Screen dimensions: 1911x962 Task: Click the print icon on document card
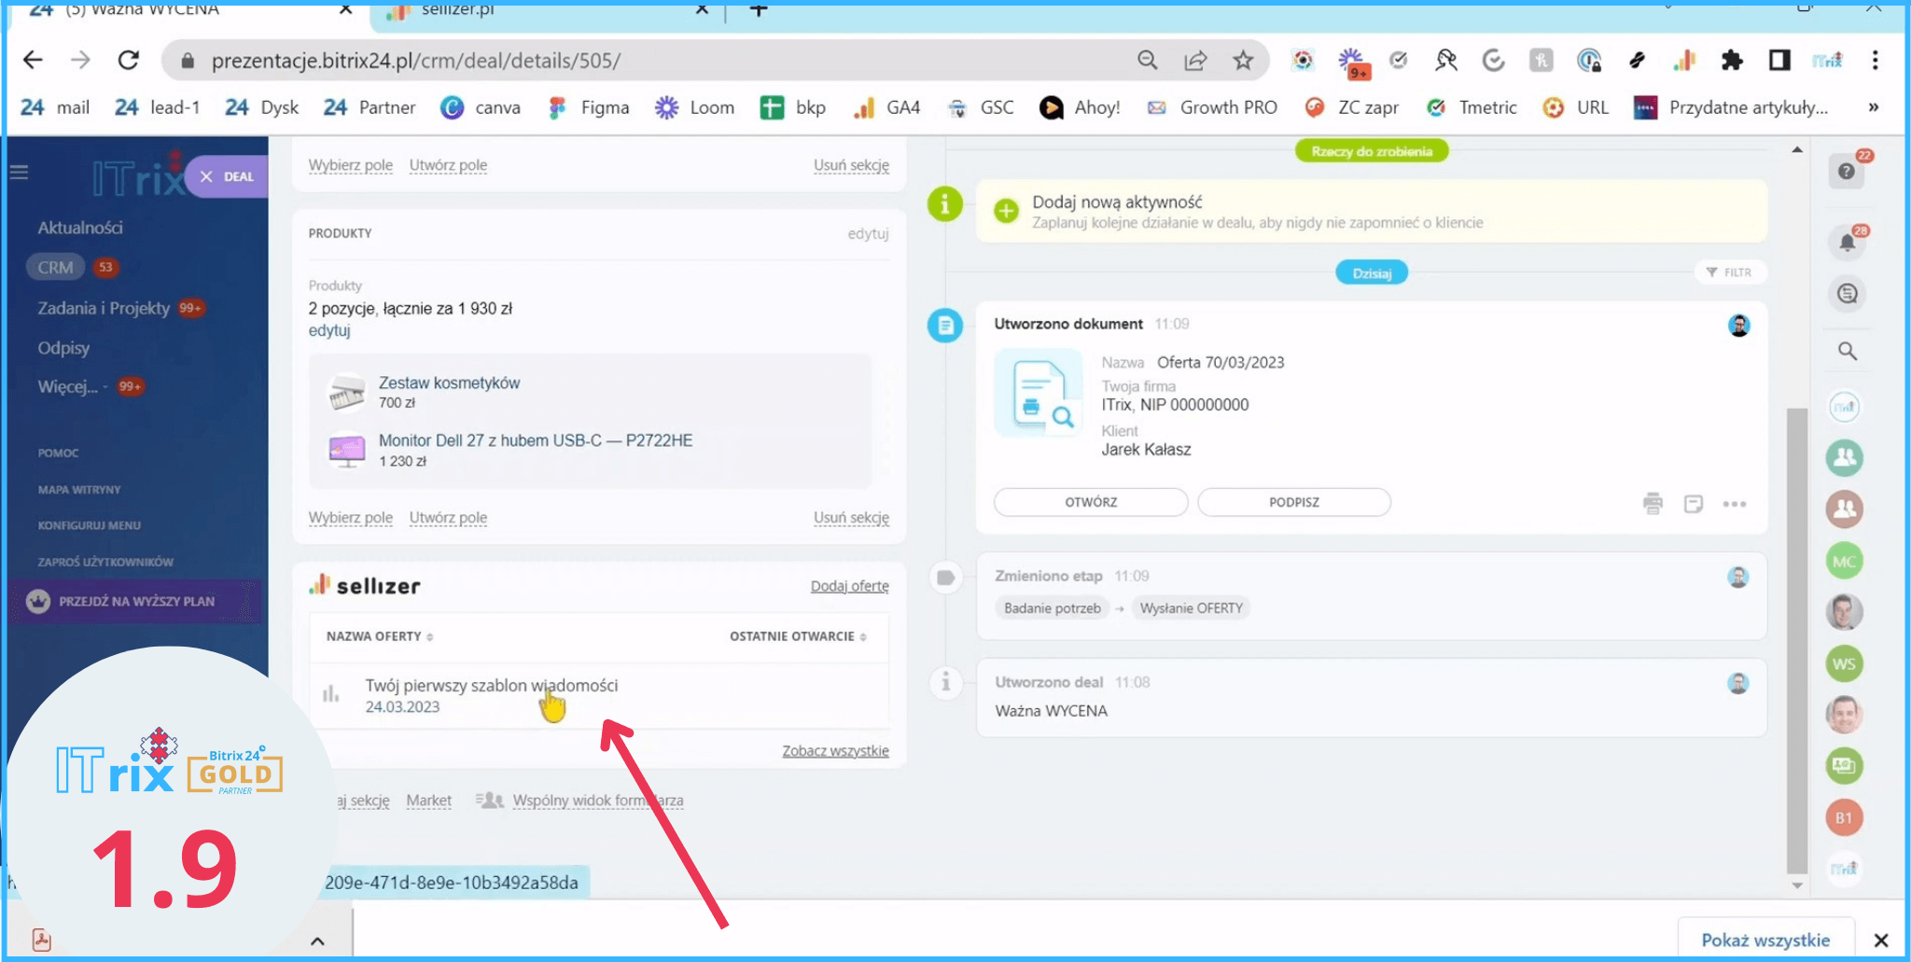(1653, 504)
